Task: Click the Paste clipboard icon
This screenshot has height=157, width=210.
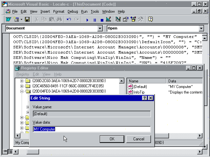Action: click(52, 20)
